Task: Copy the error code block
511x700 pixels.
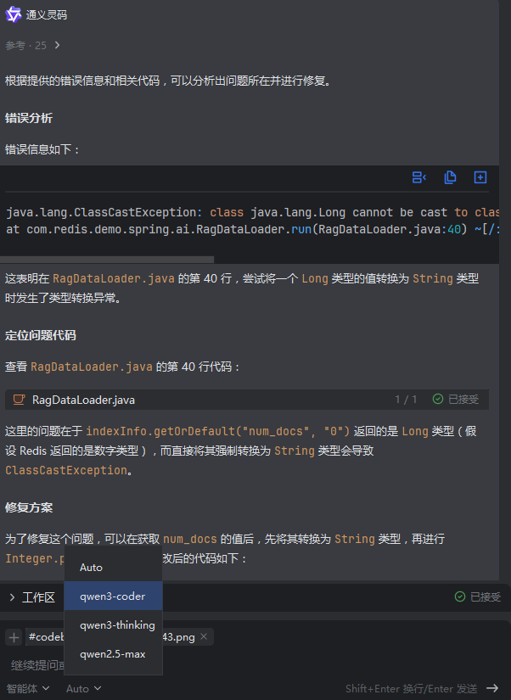Action: [450, 177]
